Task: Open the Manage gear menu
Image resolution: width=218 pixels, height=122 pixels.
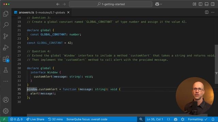Action: pyautogui.click(x=6, y=111)
